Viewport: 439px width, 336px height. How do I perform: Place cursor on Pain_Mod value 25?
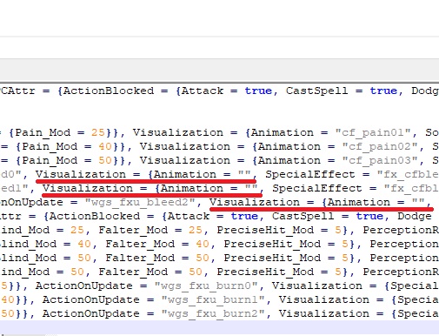(97, 132)
